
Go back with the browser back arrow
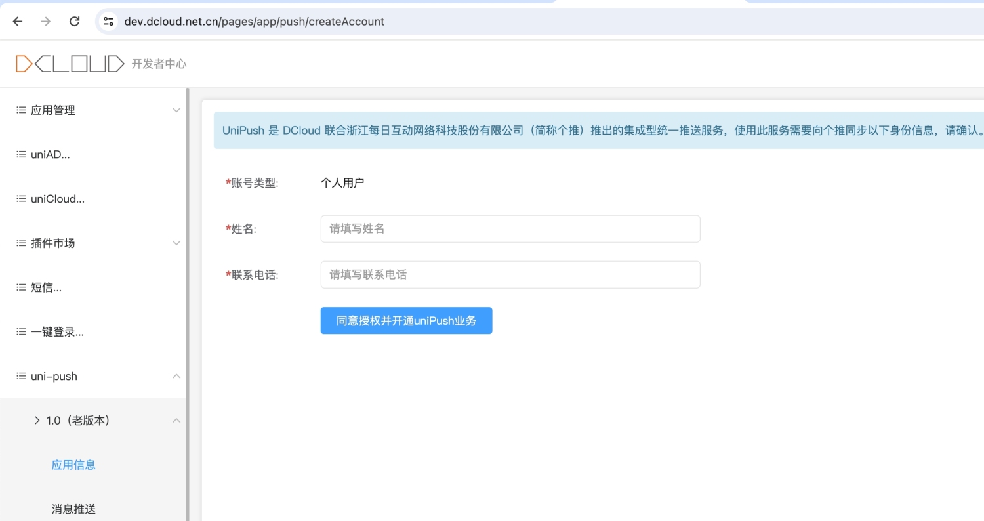(x=18, y=22)
